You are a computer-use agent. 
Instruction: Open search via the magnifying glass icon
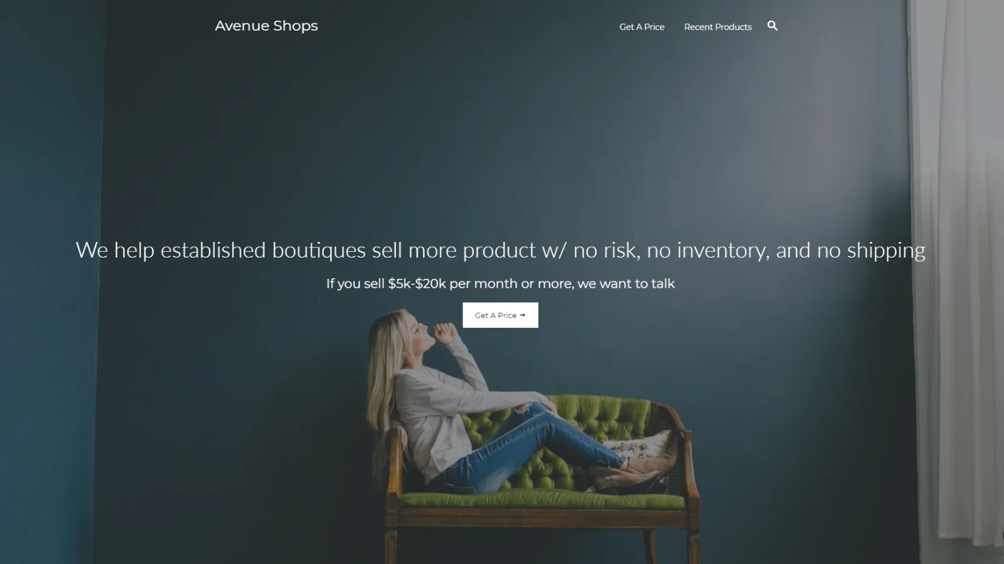[x=772, y=26]
